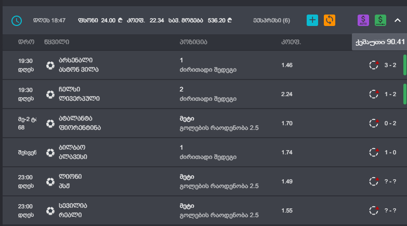
Task: Click the ასტონ ვილა team name
Action: pos(78,70)
